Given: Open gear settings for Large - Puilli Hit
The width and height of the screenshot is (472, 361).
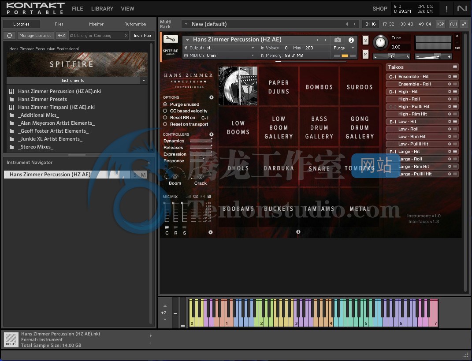Looking at the screenshot, I should pyautogui.click(x=450, y=174).
